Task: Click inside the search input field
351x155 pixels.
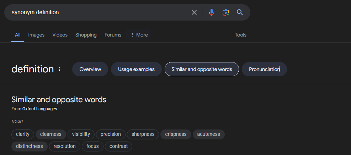Action: click(99, 12)
